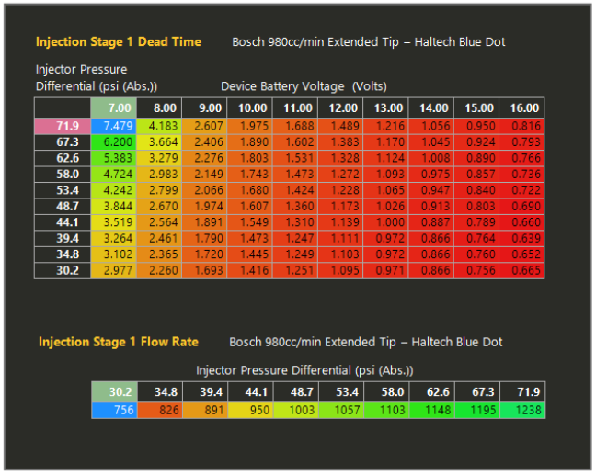596x475 pixels.
Task: Click the 13.00 volts column header
Action: 385,108
